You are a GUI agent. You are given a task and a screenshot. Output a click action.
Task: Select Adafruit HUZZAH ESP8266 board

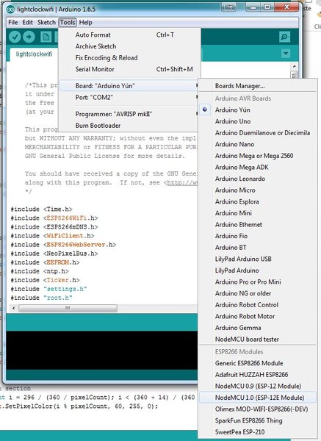[x=258, y=375]
